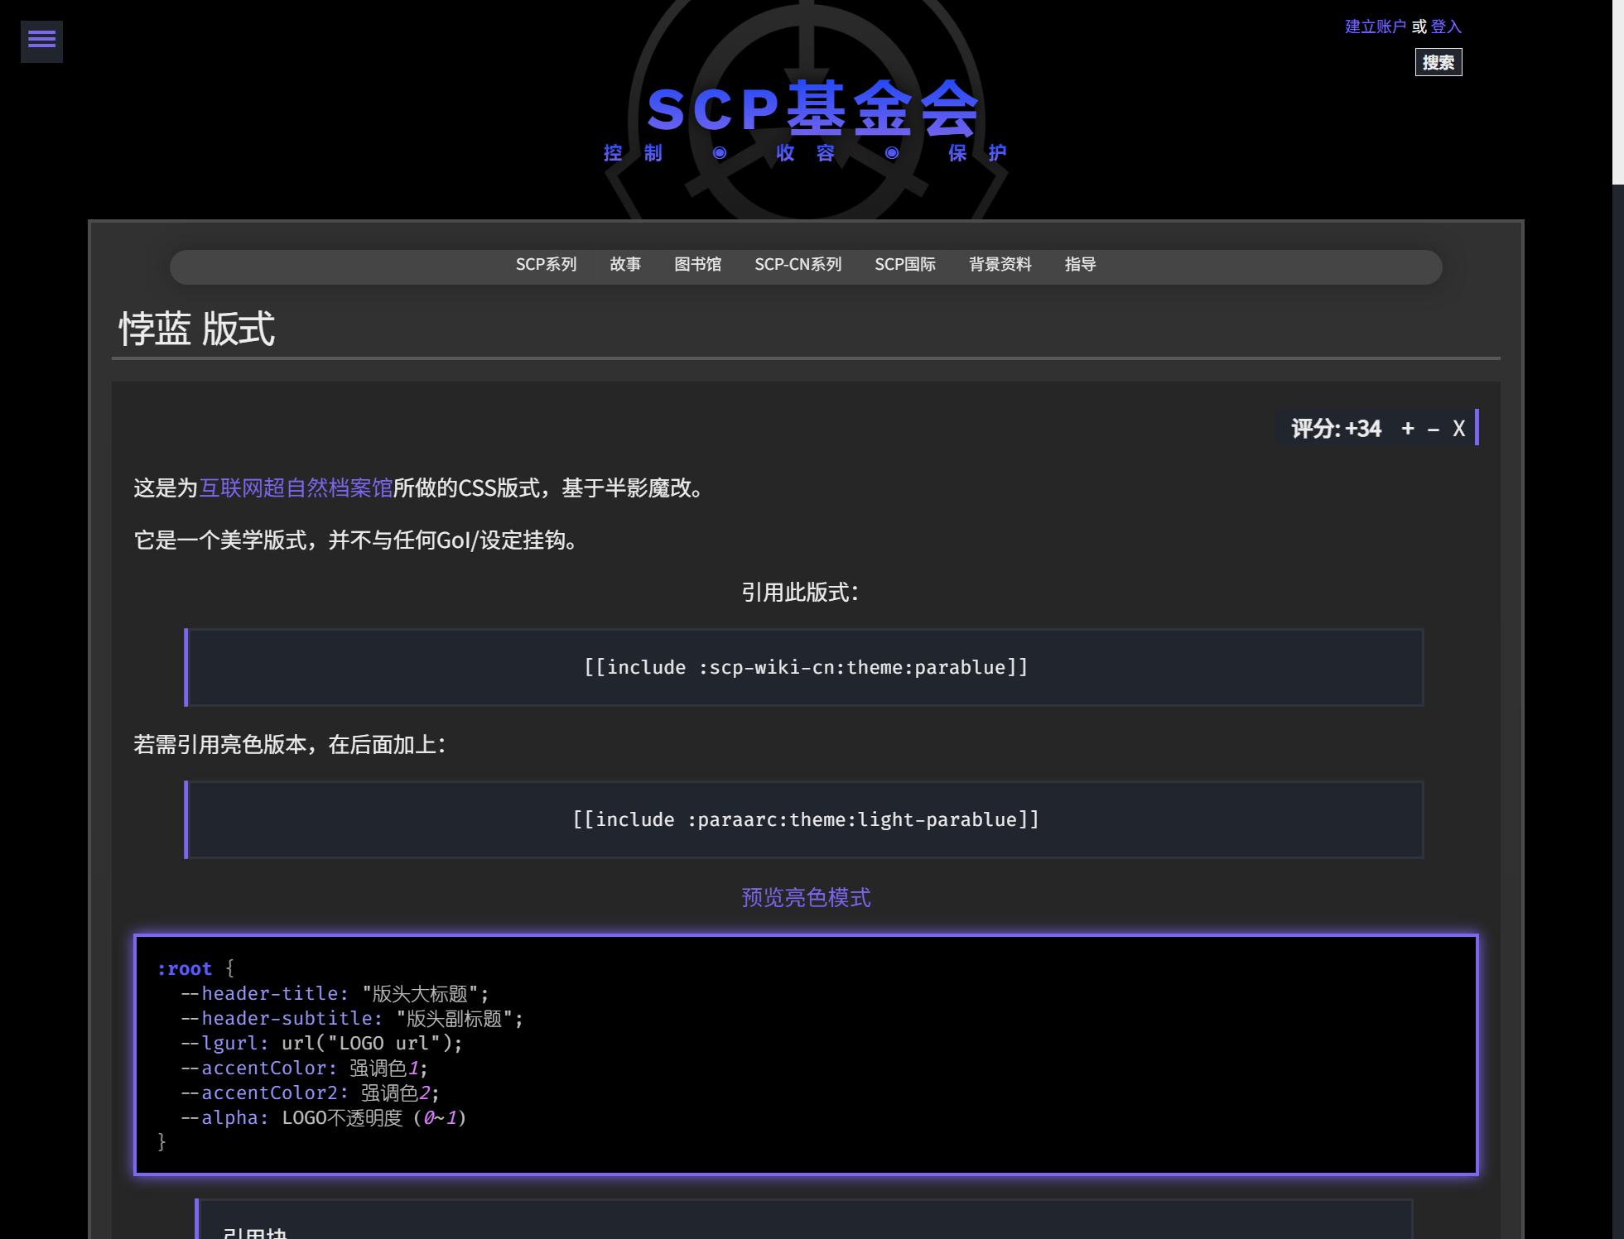The image size is (1624, 1239).
Task: Open the 背景资料 navigation menu
Action: click(1000, 264)
